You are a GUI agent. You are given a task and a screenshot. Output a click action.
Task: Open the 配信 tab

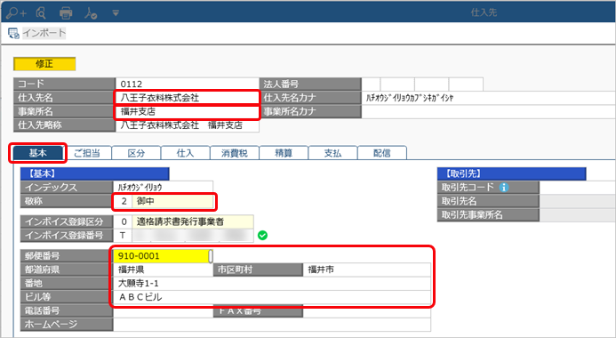[382, 153]
